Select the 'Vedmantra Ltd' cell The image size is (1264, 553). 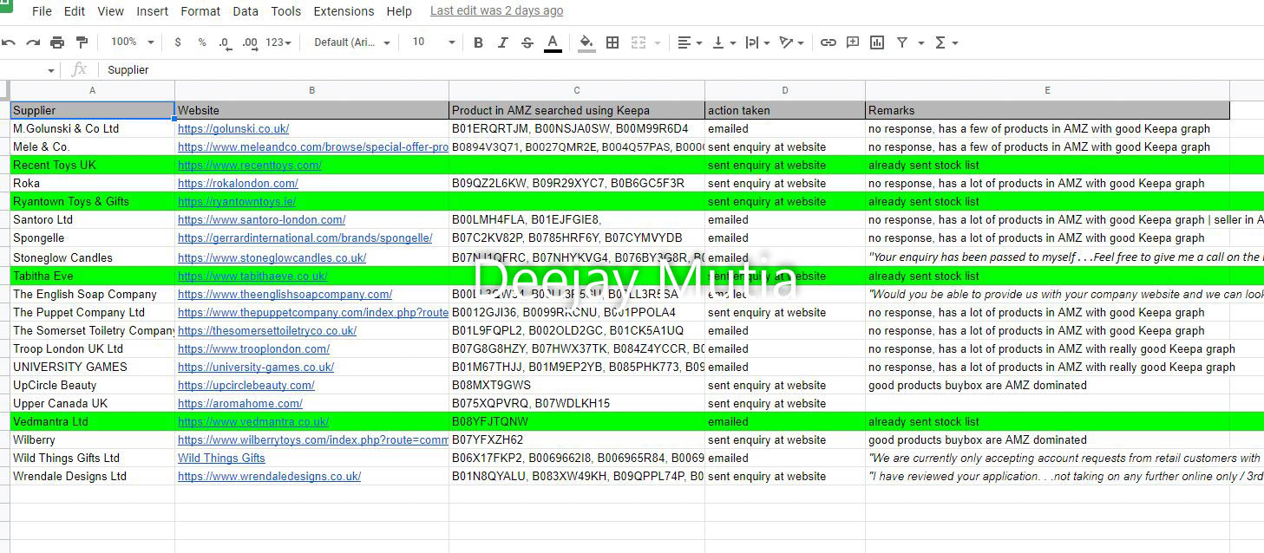(92, 421)
